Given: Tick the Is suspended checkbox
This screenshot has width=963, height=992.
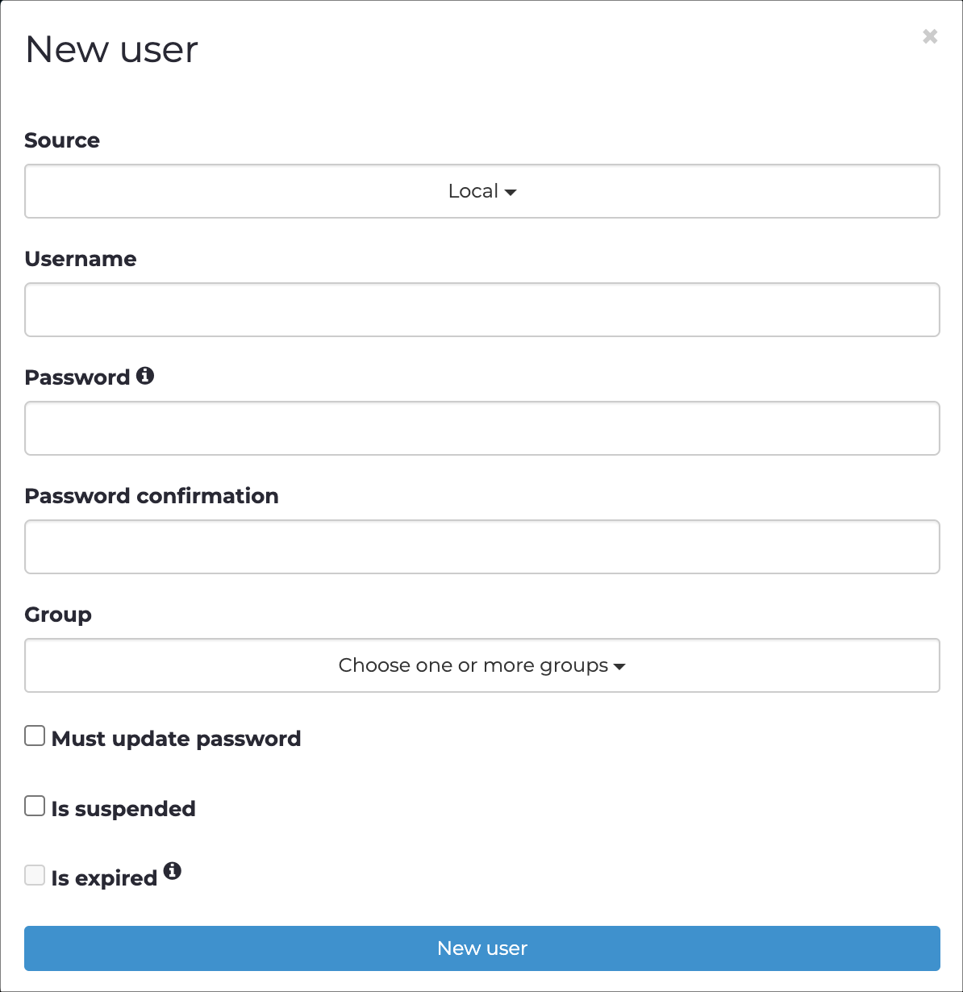Looking at the screenshot, I should pos(35,806).
